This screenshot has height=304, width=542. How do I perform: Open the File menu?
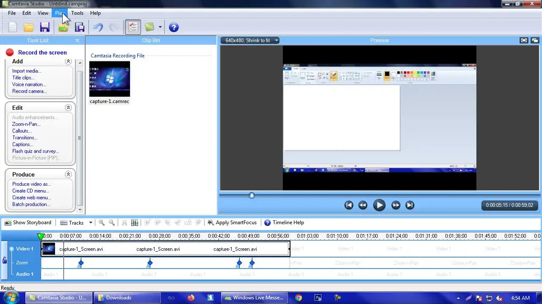tap(12, 13)
